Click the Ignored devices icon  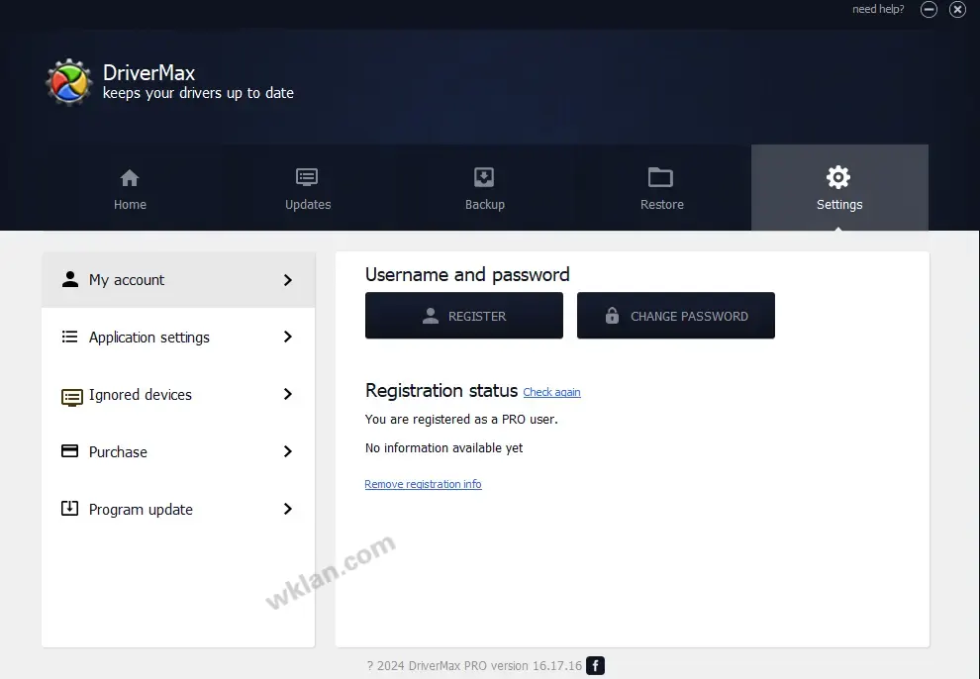coord(72,397)
